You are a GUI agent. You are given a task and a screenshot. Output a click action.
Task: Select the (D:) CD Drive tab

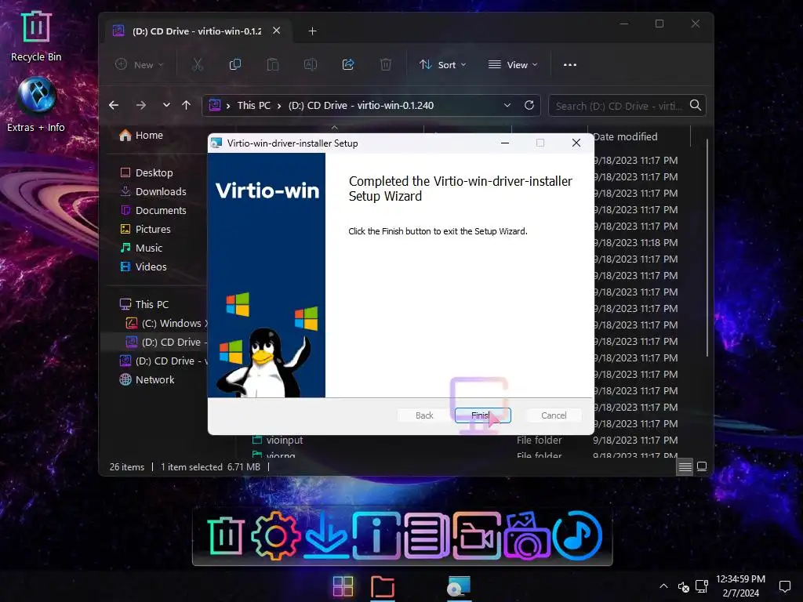point(197,31)
